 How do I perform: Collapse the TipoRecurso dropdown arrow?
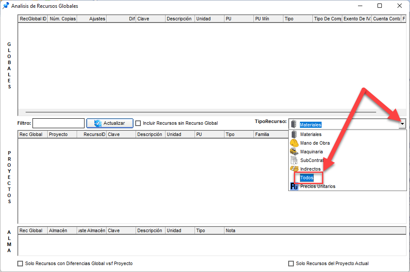402,124
